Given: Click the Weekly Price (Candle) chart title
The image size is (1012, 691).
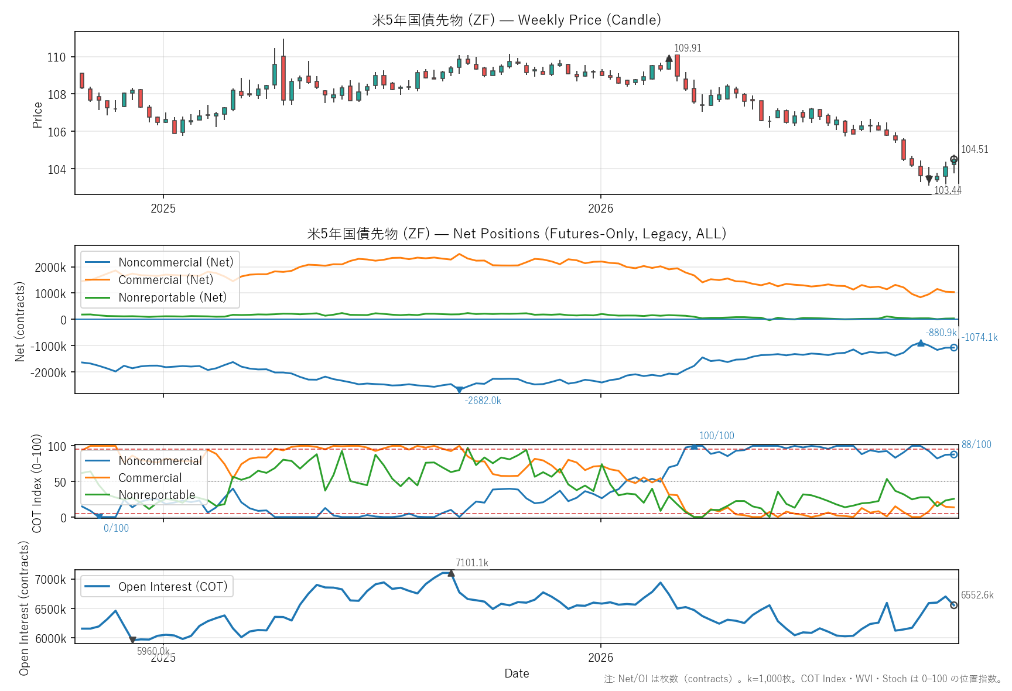Looking at the screenshot, I should point(517,20).
